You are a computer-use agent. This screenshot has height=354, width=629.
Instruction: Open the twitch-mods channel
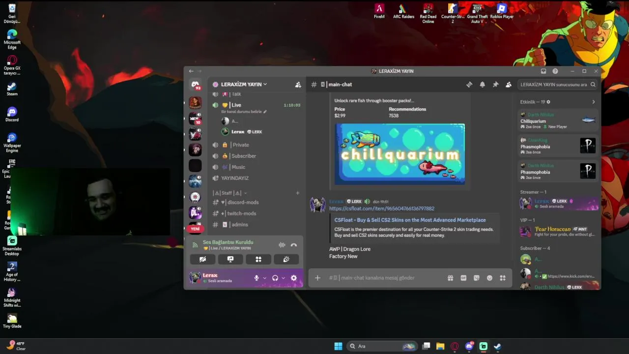click(257, 213)
